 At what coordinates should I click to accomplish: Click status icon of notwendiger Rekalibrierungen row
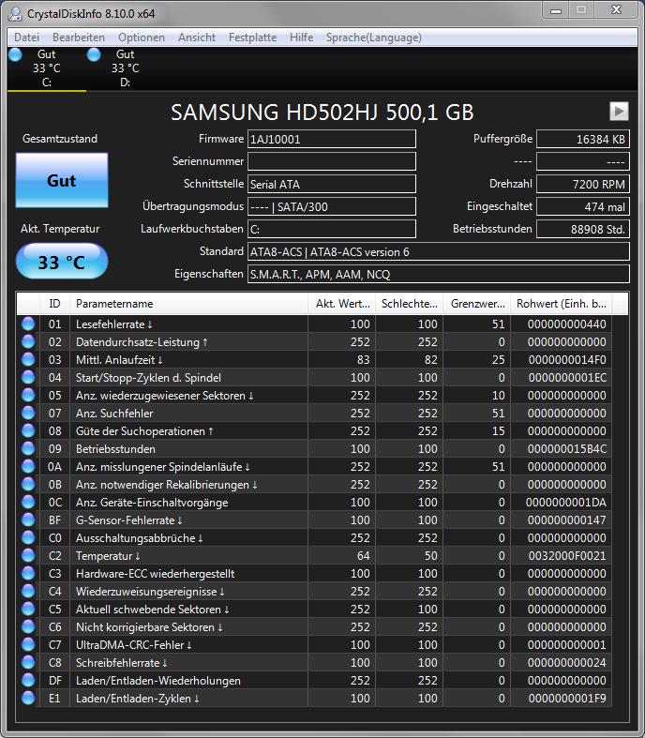point(28,484)
